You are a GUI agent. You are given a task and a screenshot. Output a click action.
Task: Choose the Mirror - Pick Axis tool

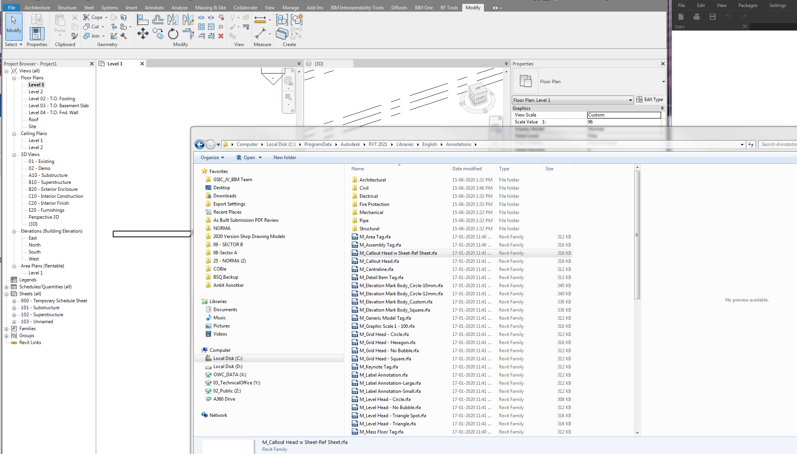(173, 19)
